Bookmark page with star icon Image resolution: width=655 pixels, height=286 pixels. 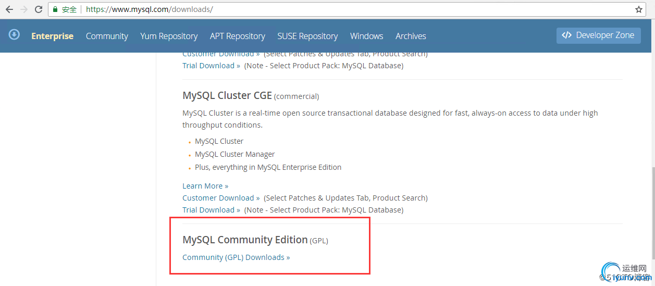[639, 9]
